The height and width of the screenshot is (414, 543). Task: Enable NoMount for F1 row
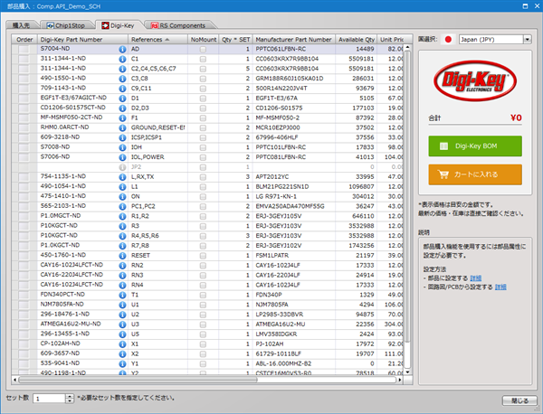(203, 118)
